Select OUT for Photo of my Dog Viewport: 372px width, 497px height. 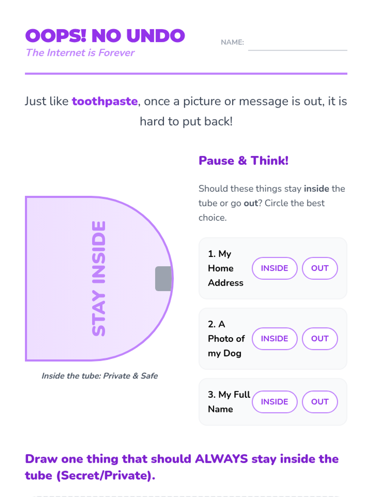320,339
